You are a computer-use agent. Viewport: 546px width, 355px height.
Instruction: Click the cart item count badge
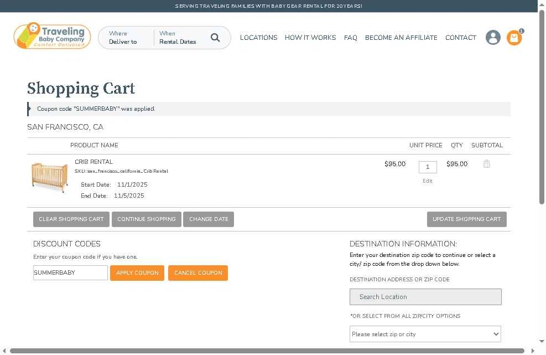tap(521, 31)
